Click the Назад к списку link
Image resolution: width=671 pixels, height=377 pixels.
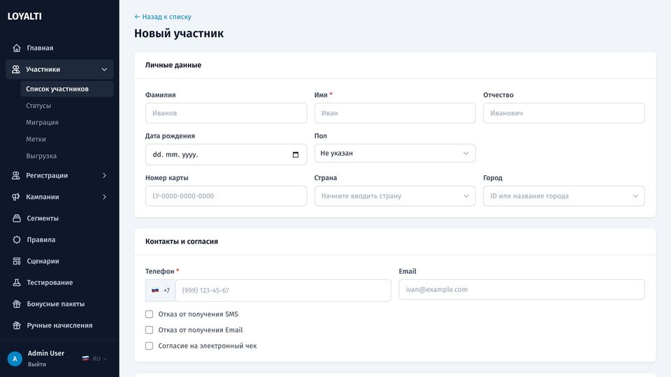[163, 17]
